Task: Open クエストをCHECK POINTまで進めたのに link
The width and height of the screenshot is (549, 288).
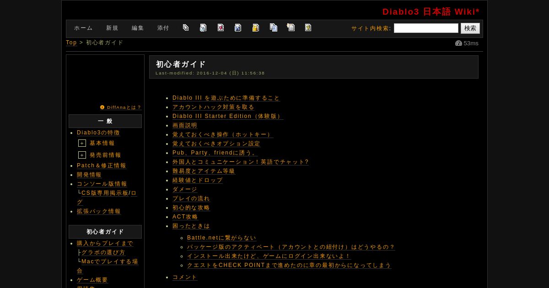Action: [x=289, y=265]
